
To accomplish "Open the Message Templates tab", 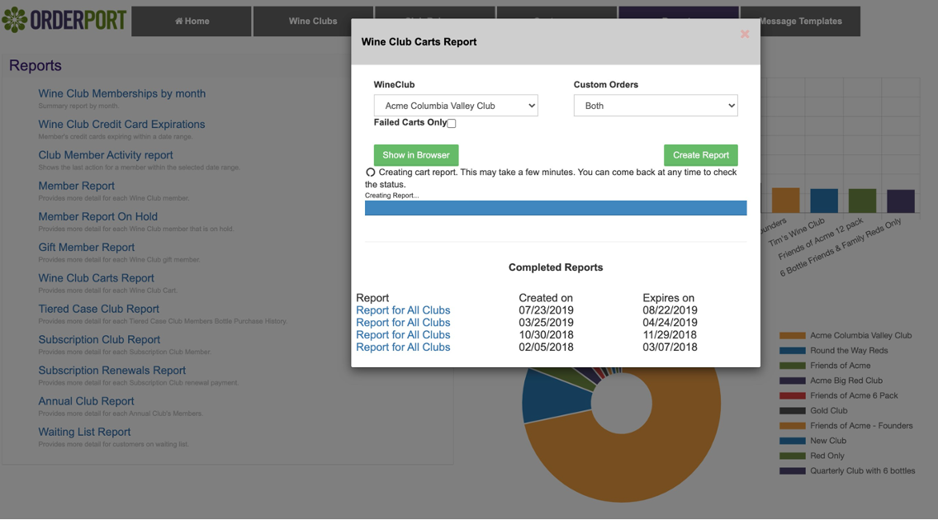I will [800, 21].
